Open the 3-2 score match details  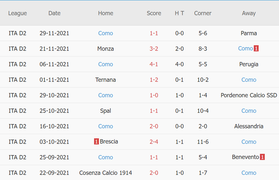(x=154, y=49)
